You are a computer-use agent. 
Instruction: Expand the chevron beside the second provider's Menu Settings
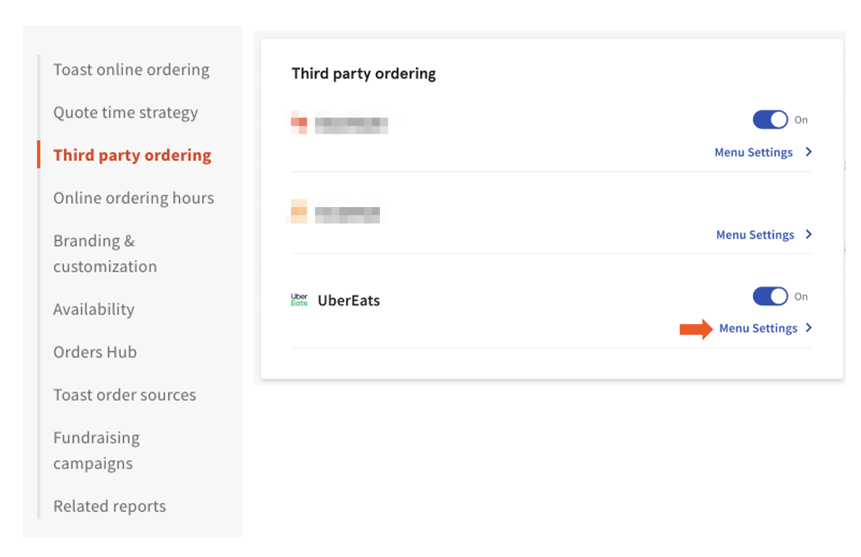(x=809, y=234)
